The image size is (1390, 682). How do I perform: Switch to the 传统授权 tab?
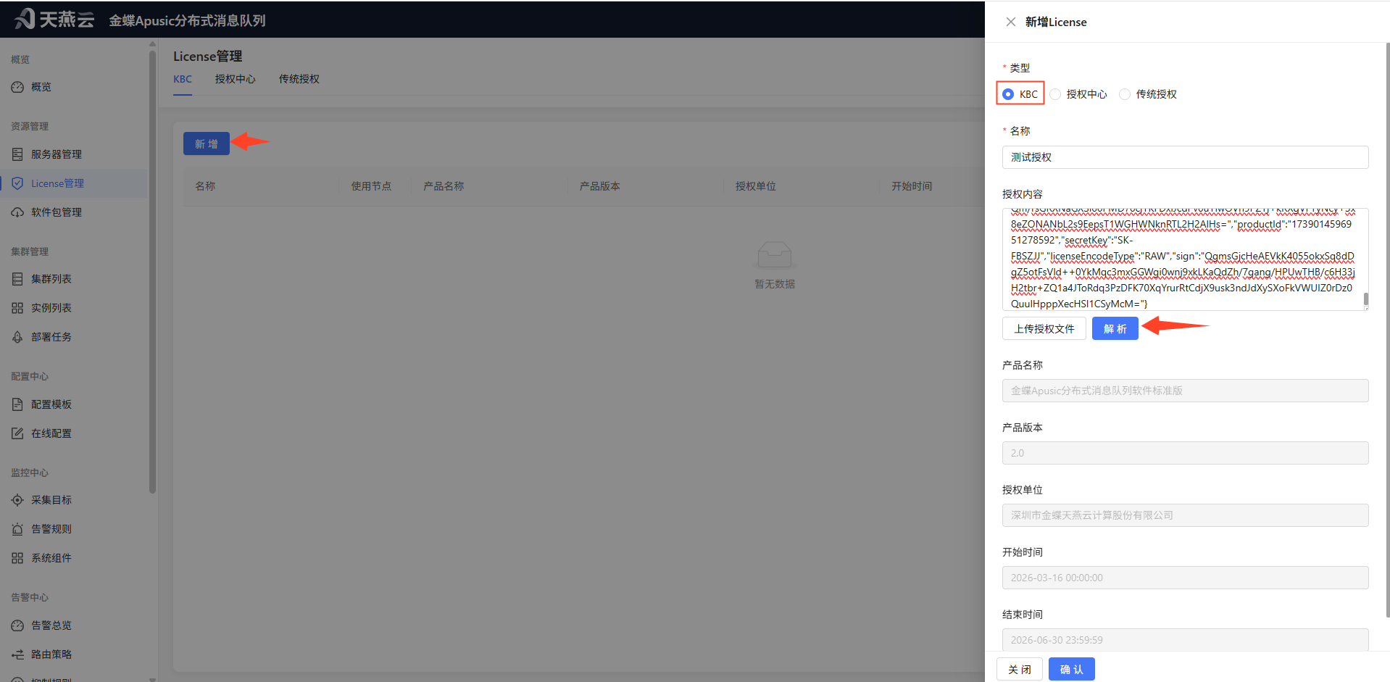pyautogui.click(x=299, y=79)
